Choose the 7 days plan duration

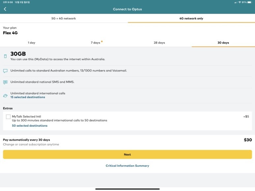(x=95, y=43)
